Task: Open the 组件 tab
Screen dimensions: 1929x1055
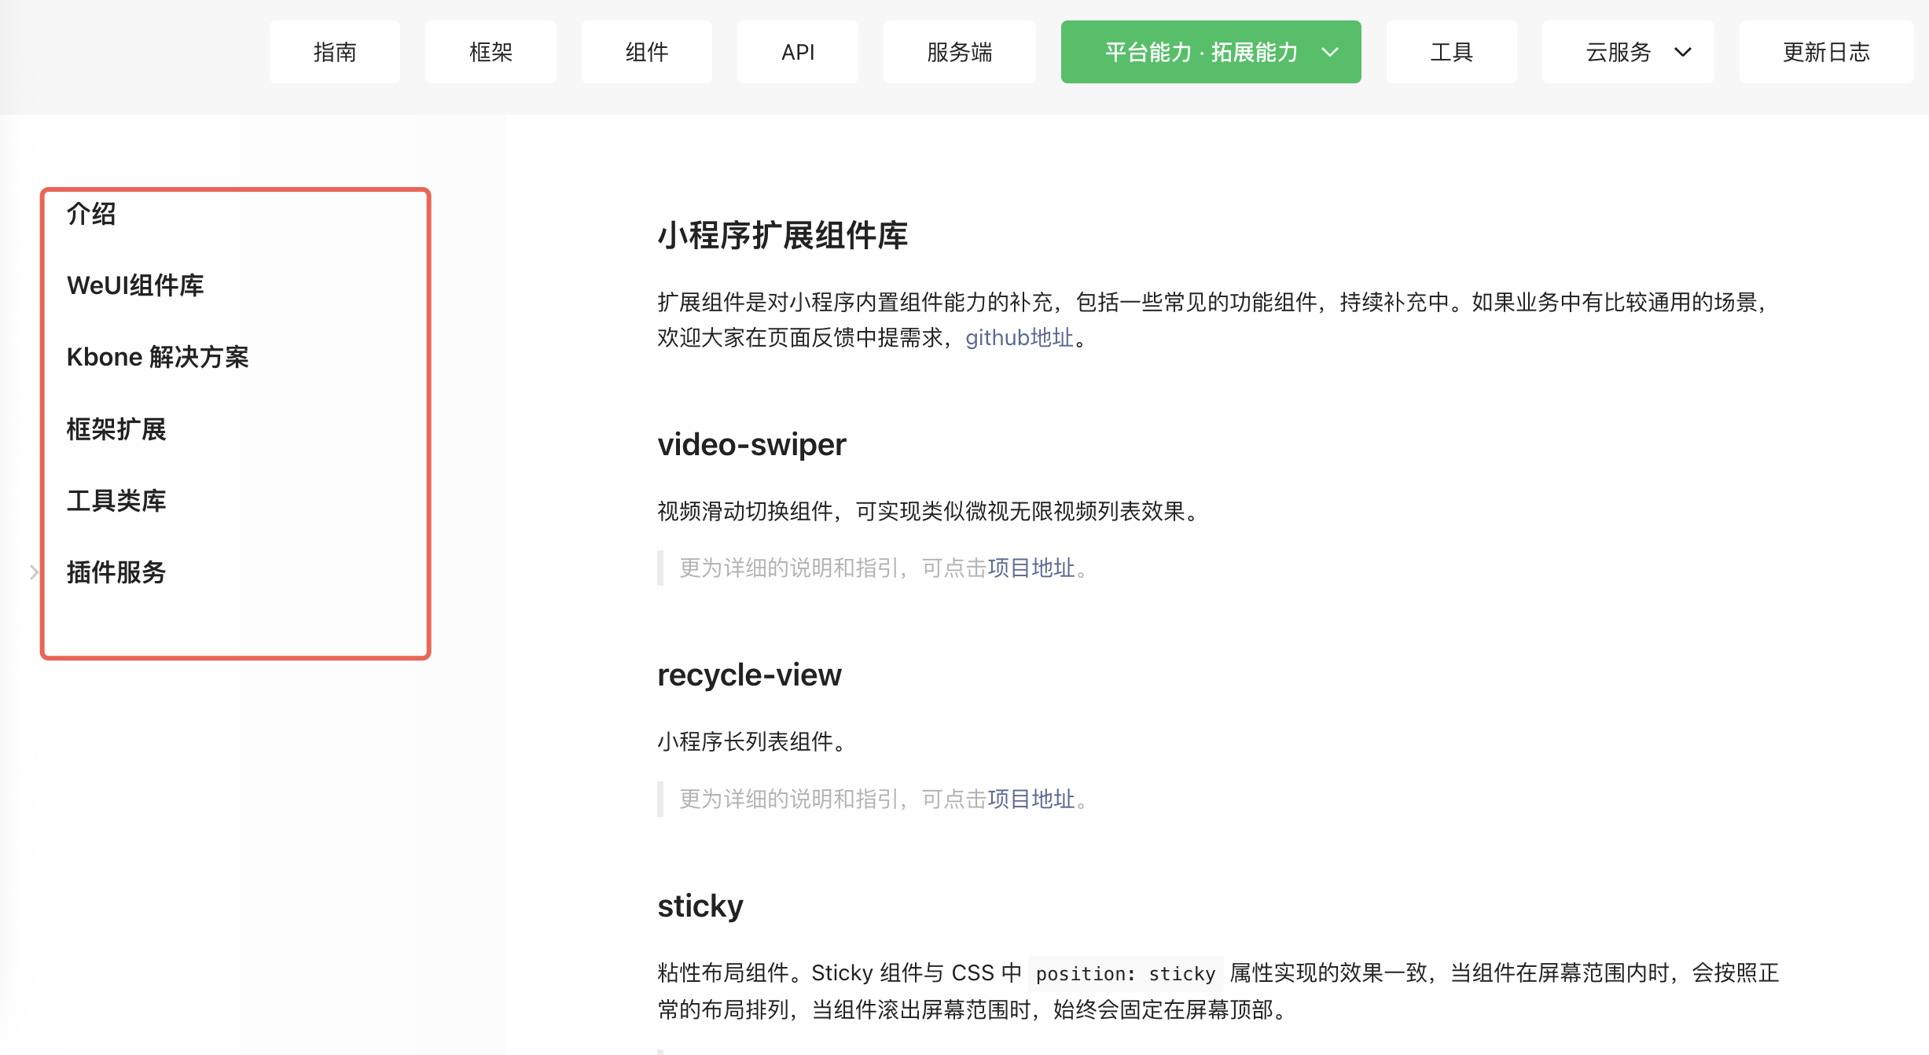Action: (646, 52)
